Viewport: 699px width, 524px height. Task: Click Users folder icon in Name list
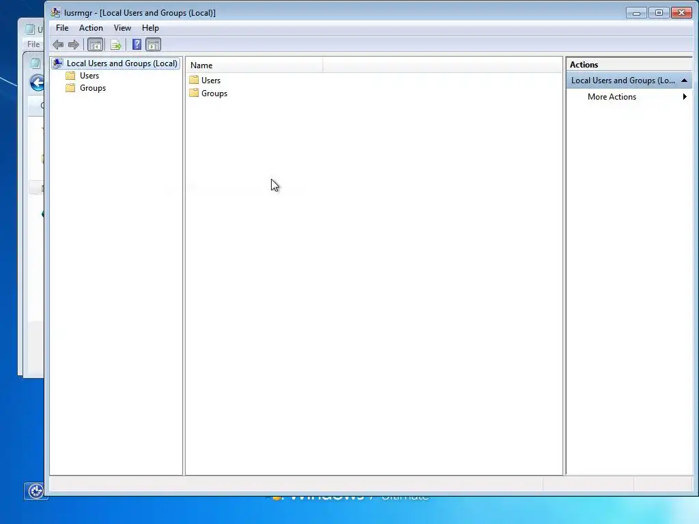click(x=194, y=81)
